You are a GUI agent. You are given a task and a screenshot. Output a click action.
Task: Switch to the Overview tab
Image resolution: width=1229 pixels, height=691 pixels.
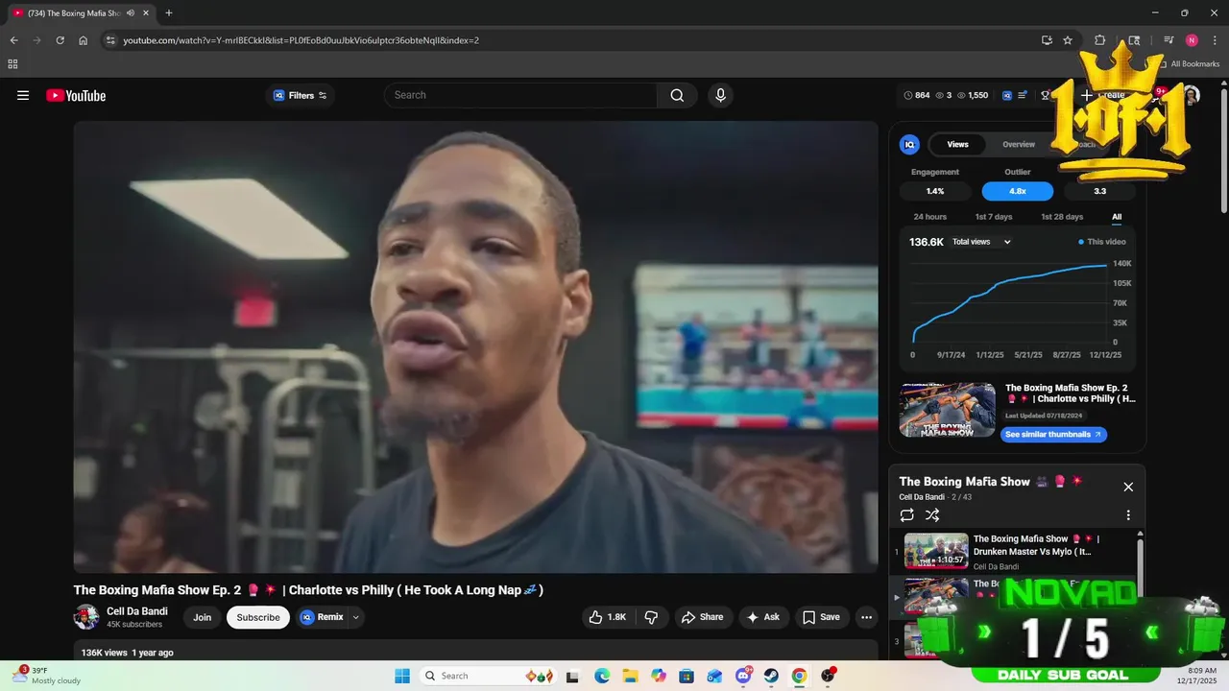(1019, 144)
